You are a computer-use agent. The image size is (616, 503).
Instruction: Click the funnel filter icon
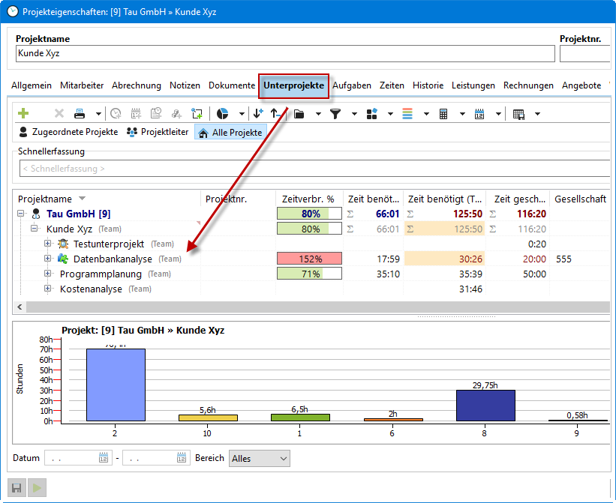[x=335, y=114]
